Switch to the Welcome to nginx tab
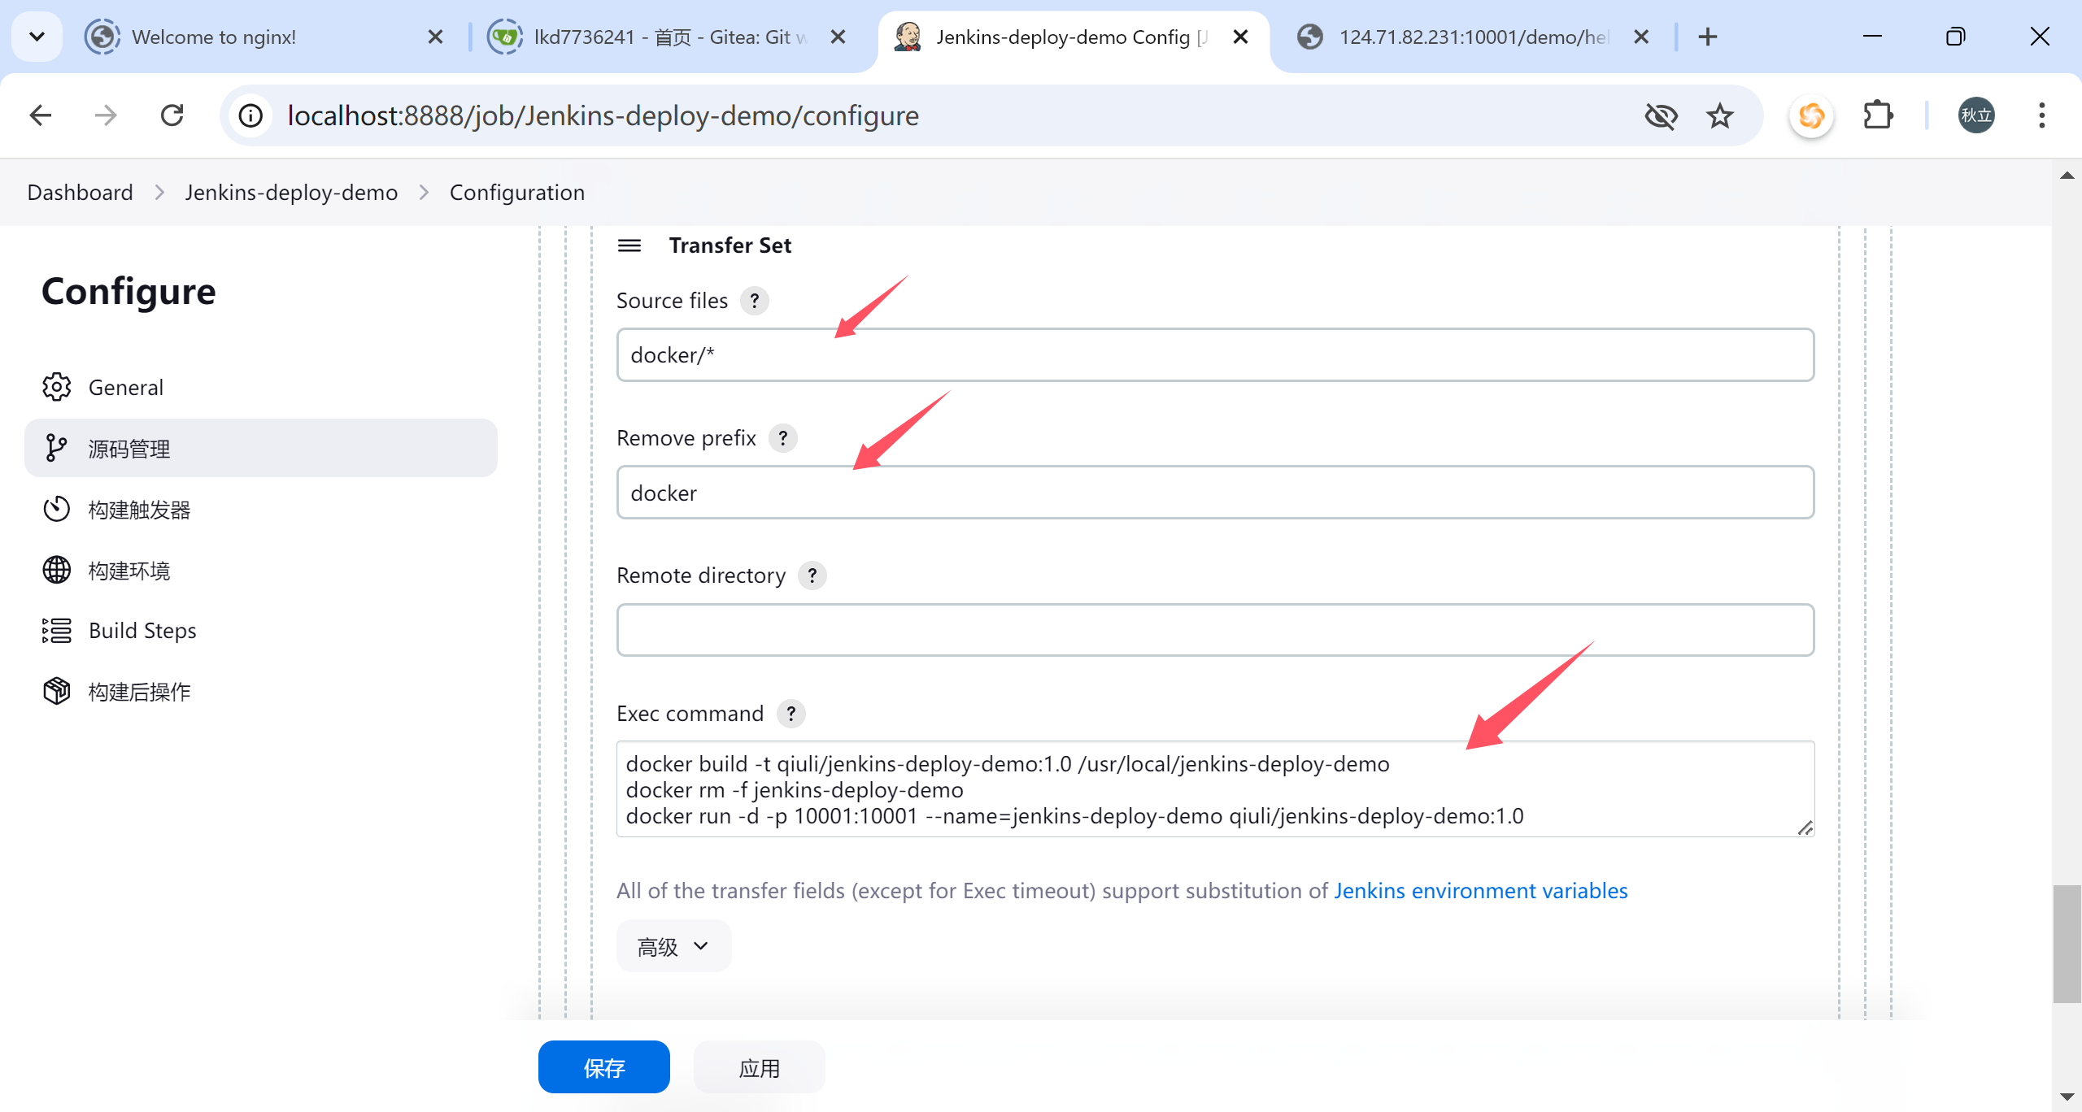 (x=215, y=37)
